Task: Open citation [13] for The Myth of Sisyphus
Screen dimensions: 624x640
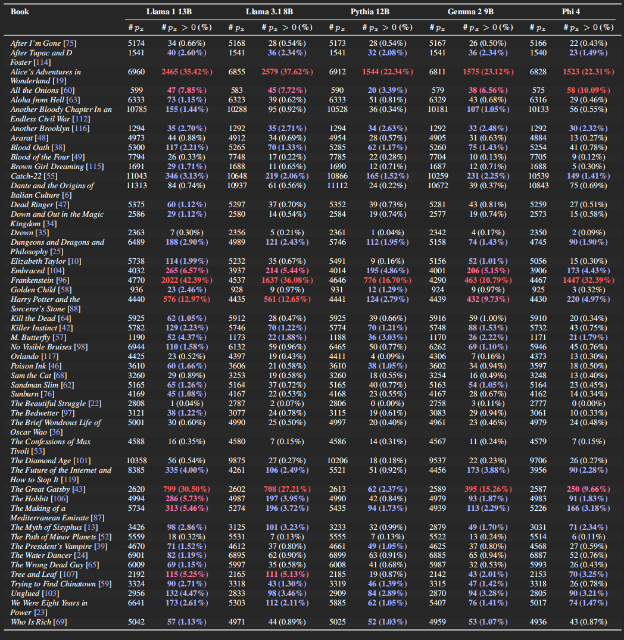Action: 91,527
